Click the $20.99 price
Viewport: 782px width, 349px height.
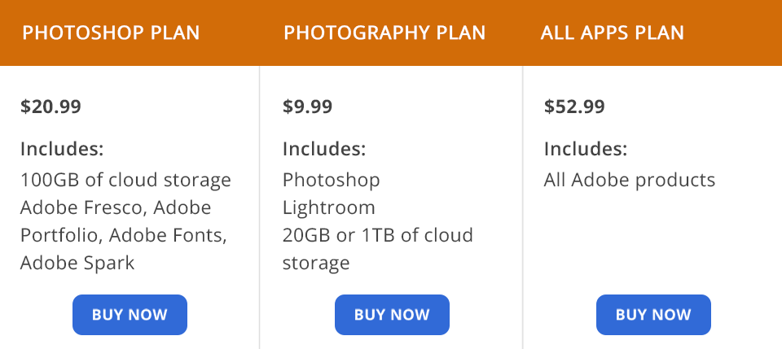(x=51, y=107)
